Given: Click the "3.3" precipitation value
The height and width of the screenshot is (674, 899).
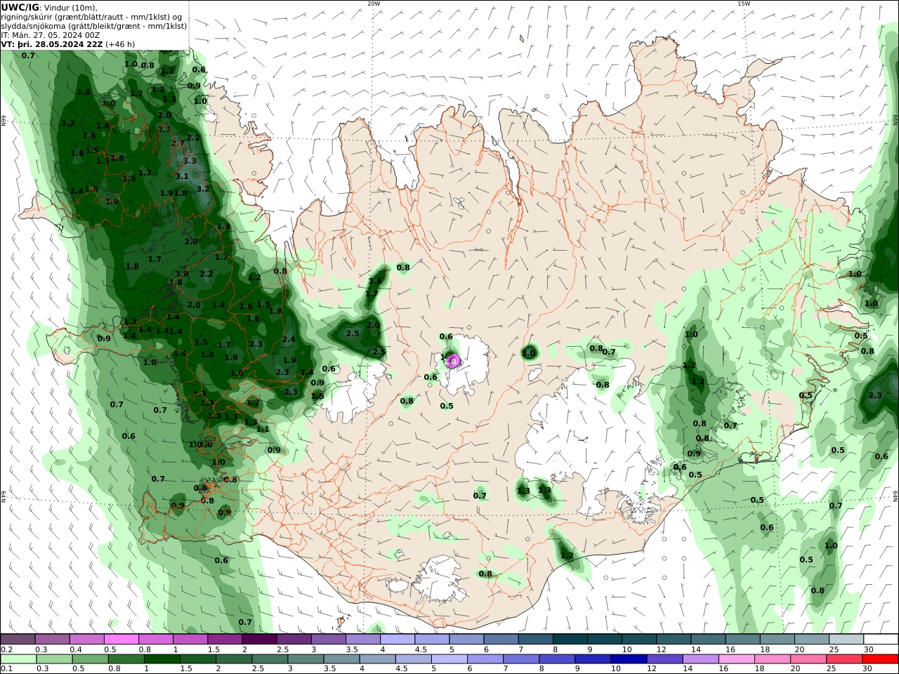Looking at the screenshot, I should (x=190, y=161).
